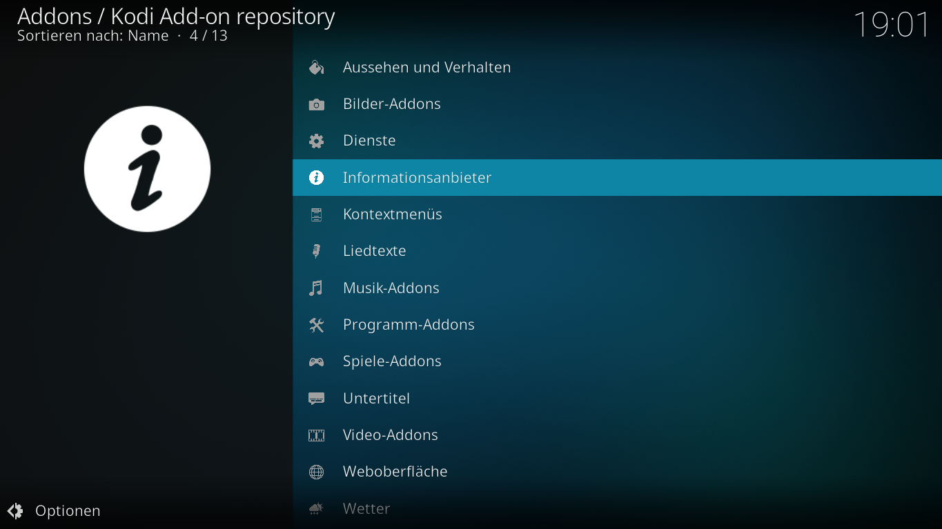Open the Musik-Addons category
942x529 pixels.
click(x=617, y=288)
